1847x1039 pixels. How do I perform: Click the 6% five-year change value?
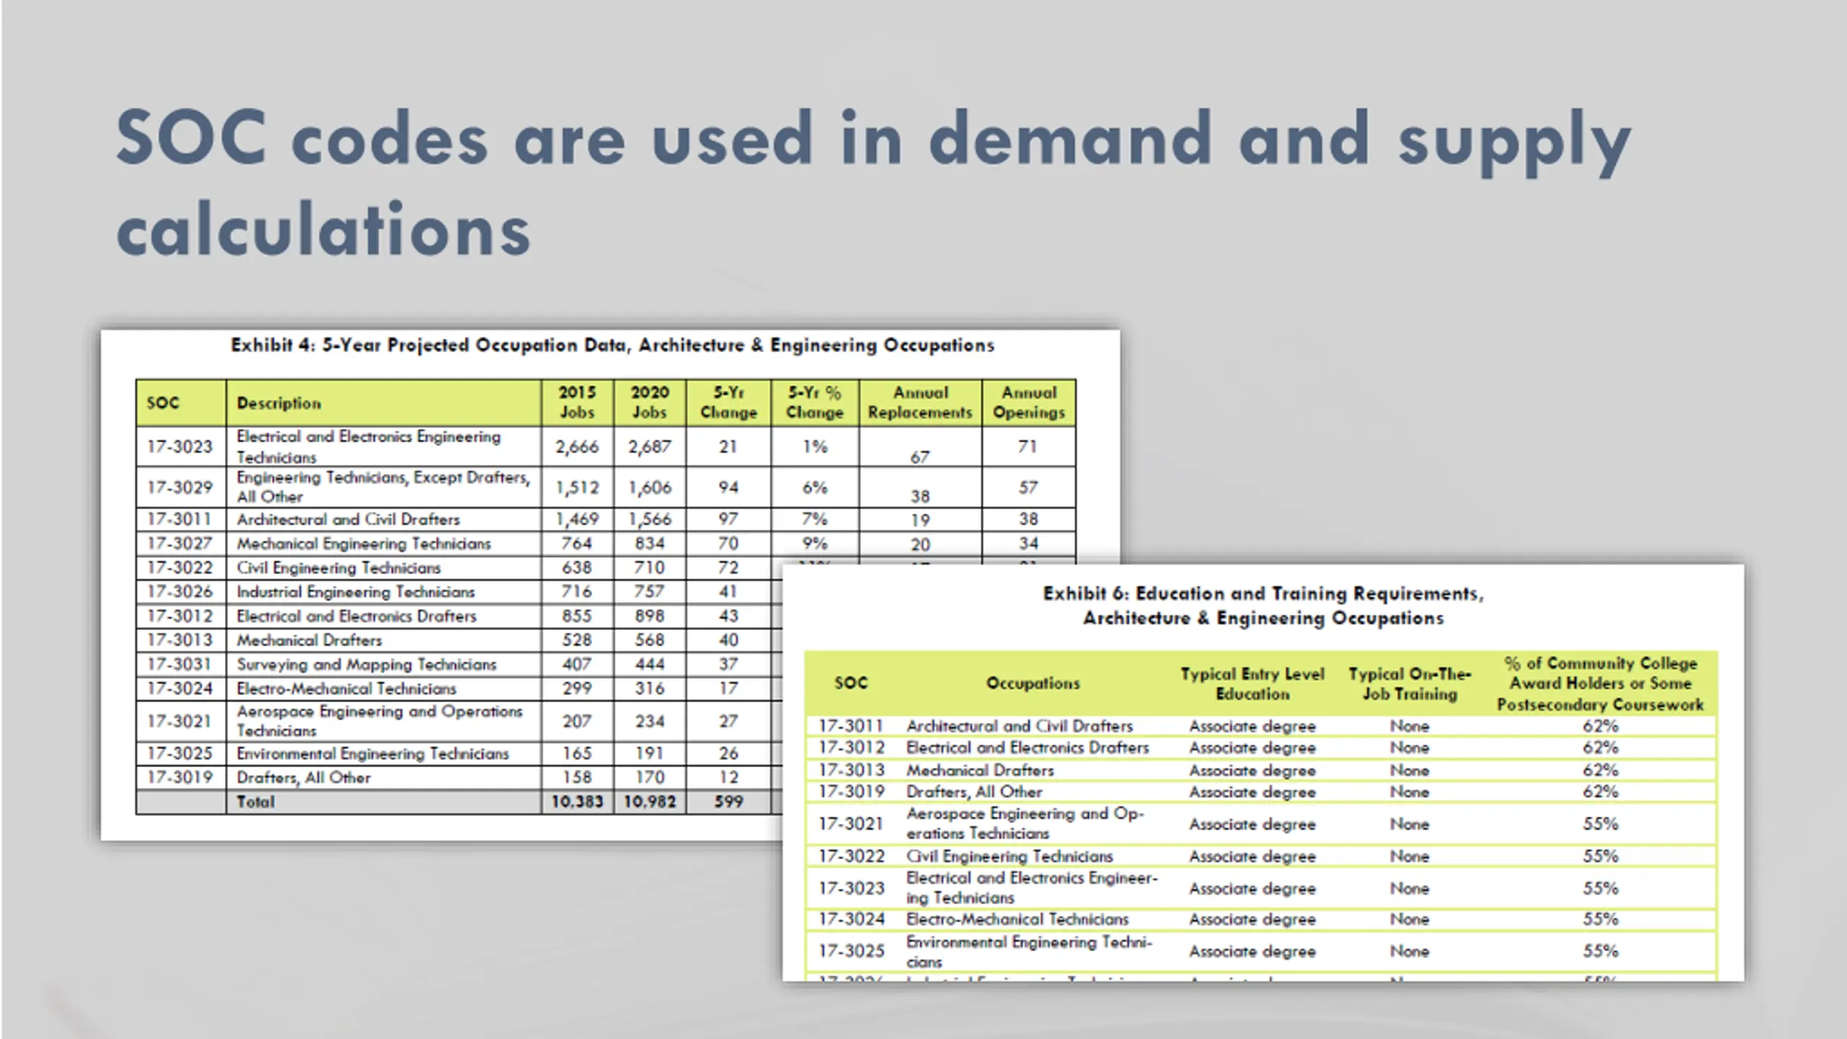coord(815,488)
